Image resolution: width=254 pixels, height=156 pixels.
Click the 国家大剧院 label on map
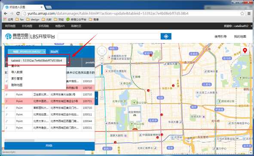tap(116, 135)
